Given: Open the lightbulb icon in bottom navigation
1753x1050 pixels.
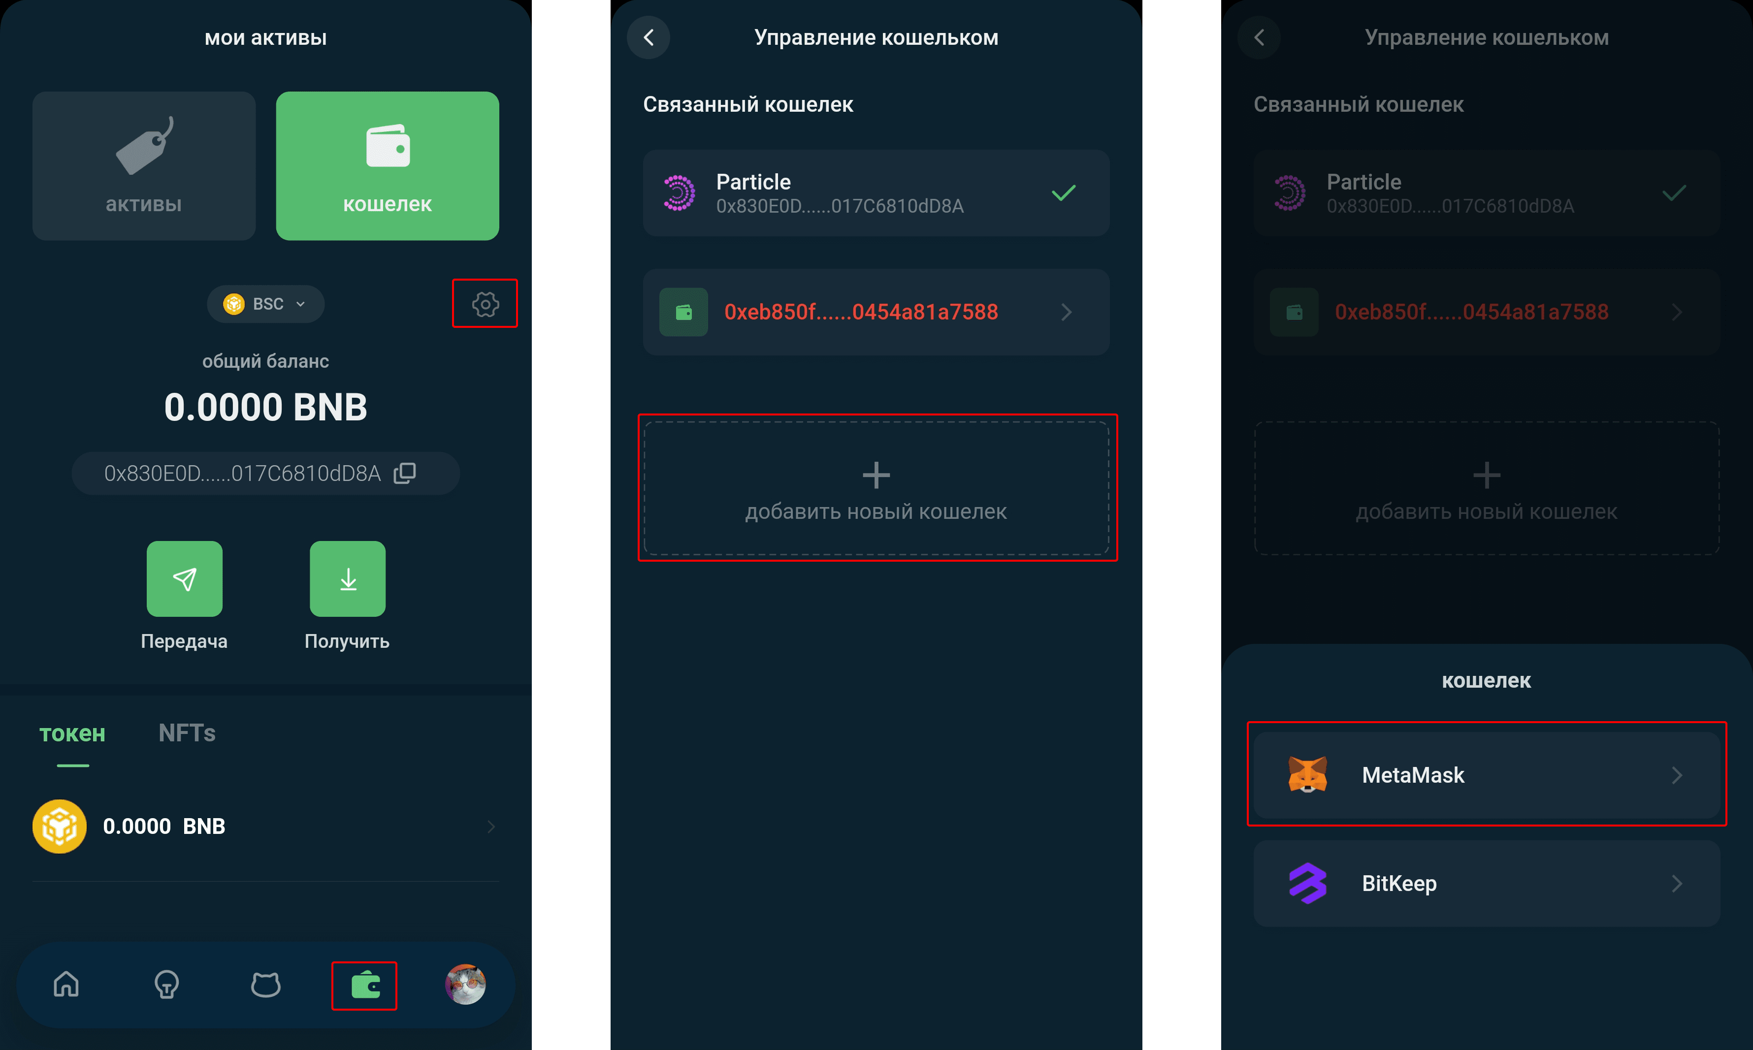Looking at the screenshot, I should (x=166, y=984).
